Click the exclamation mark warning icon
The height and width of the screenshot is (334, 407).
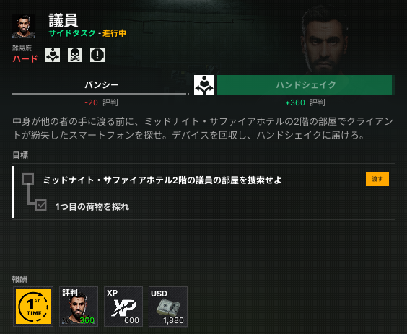tap(97, 55)
